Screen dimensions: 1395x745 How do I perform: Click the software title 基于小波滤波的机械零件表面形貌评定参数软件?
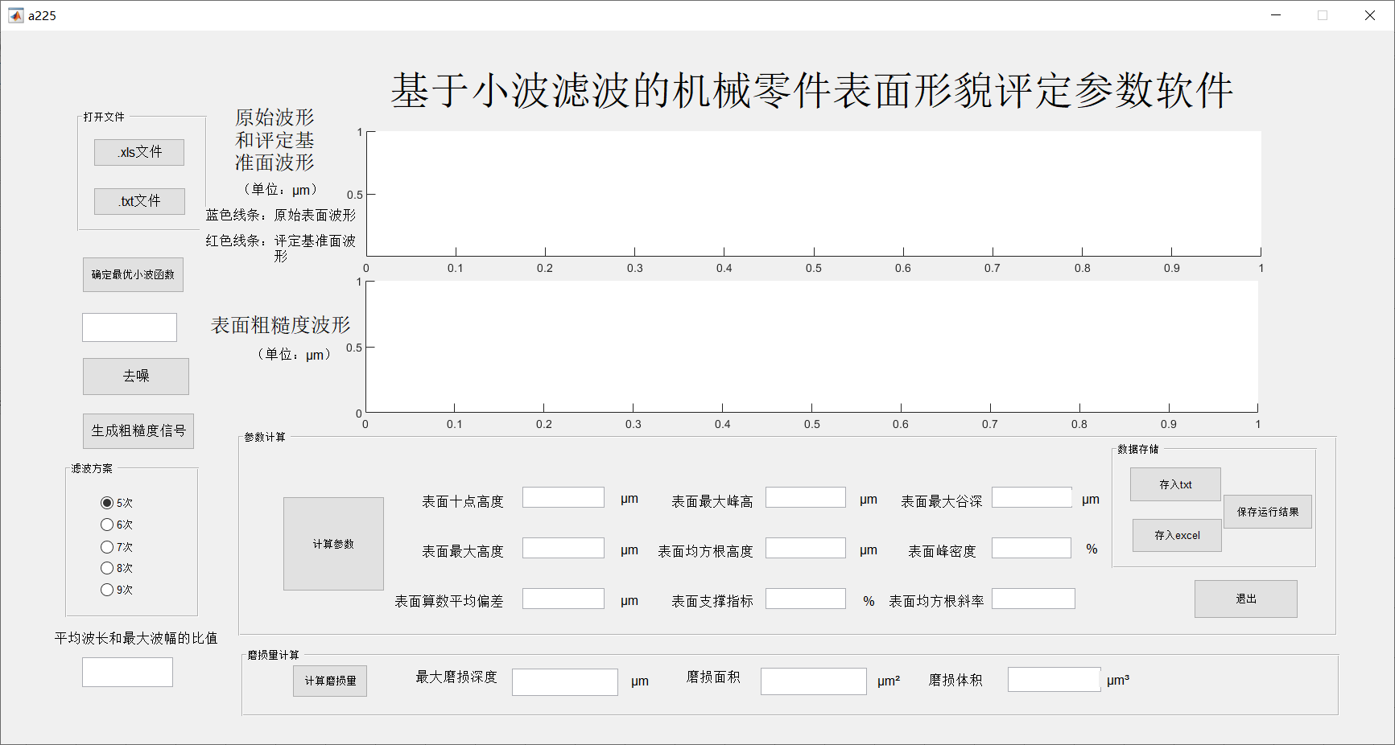[812, 90]
